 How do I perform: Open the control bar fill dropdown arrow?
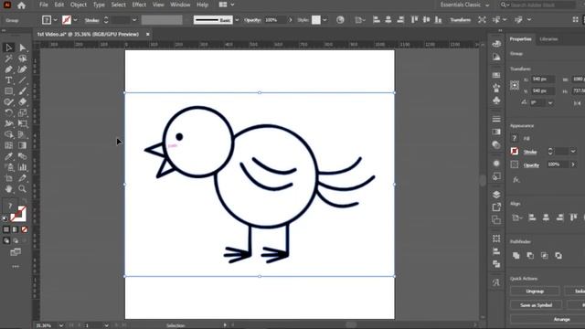[56, 20]
